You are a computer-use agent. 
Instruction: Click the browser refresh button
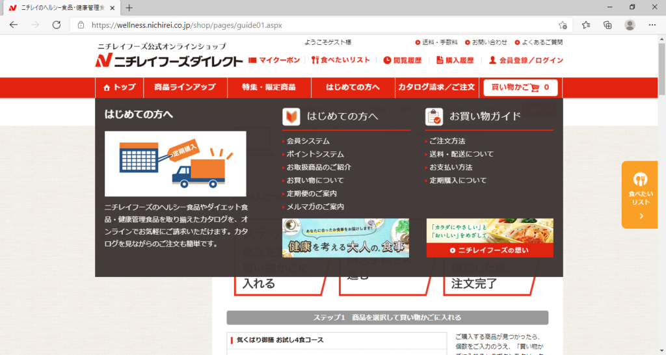tap(57, 25)
